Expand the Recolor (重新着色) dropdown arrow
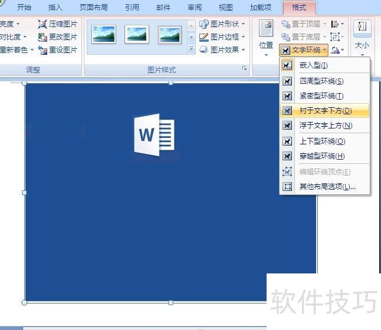This screenshot has width=381, height=330. coord(32,50)
